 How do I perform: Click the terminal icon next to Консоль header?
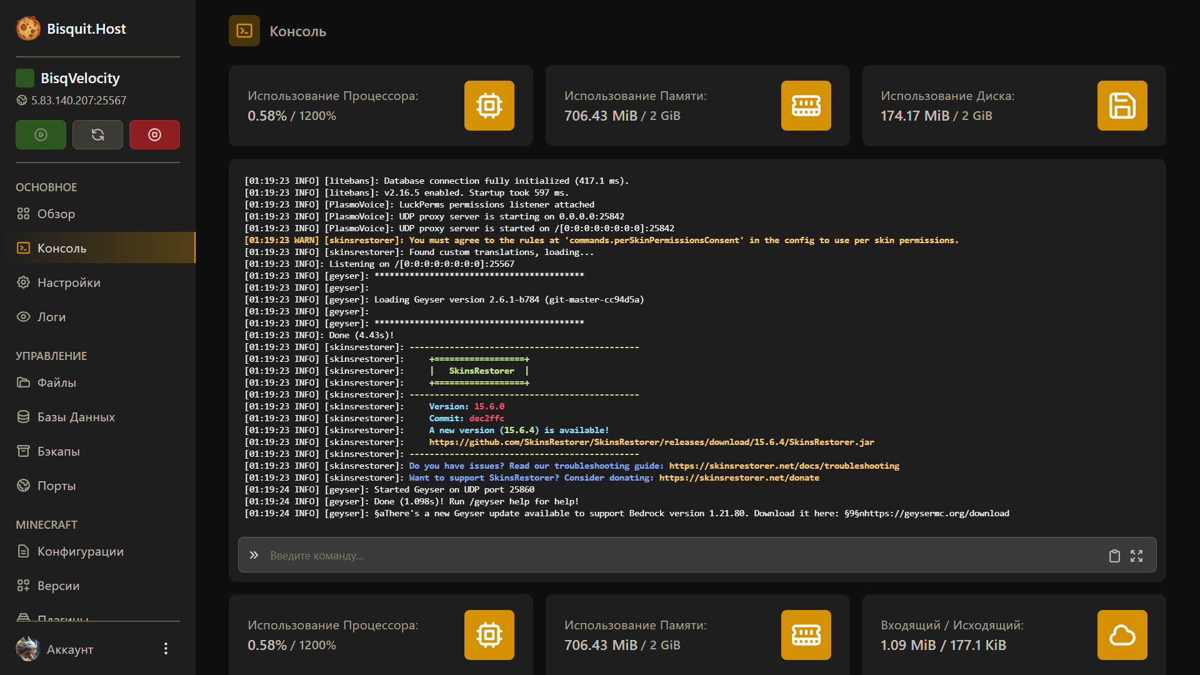click(x=244, y=30)
